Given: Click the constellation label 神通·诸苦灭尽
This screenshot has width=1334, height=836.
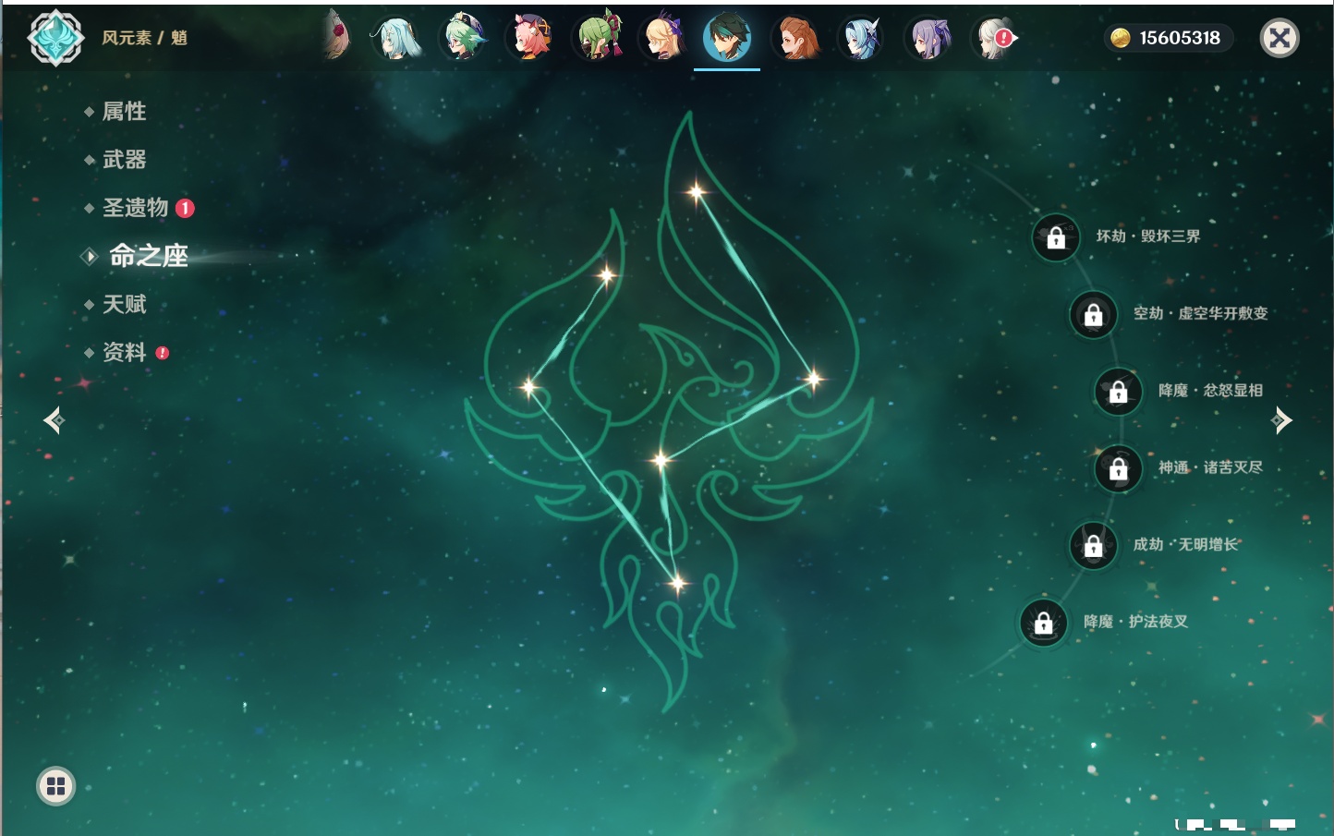Looking at the screenshot, I should [x=1210, y=467].
